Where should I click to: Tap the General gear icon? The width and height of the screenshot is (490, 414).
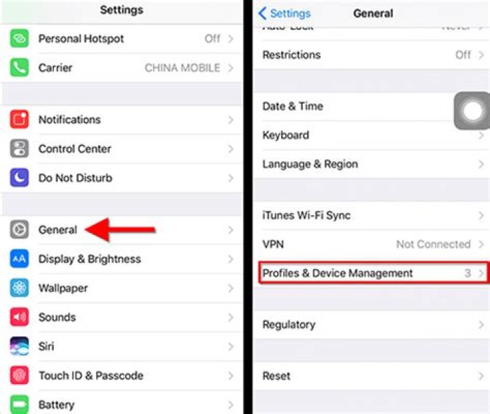click(x=19, y=229)
